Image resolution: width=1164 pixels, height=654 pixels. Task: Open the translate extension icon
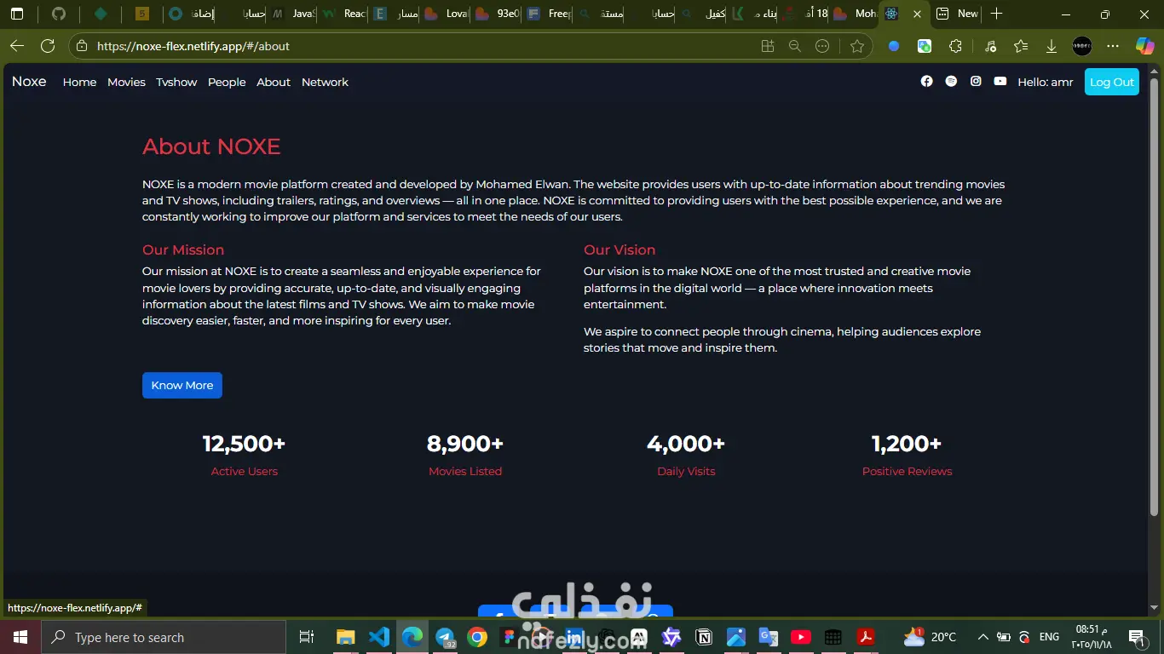tap(925, 46)
